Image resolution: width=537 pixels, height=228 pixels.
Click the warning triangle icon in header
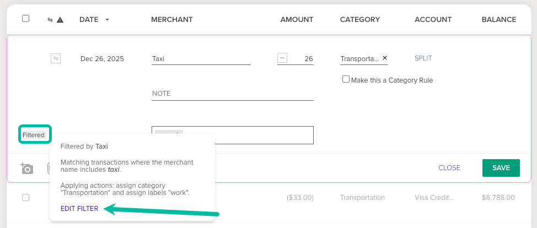(60, 20)
